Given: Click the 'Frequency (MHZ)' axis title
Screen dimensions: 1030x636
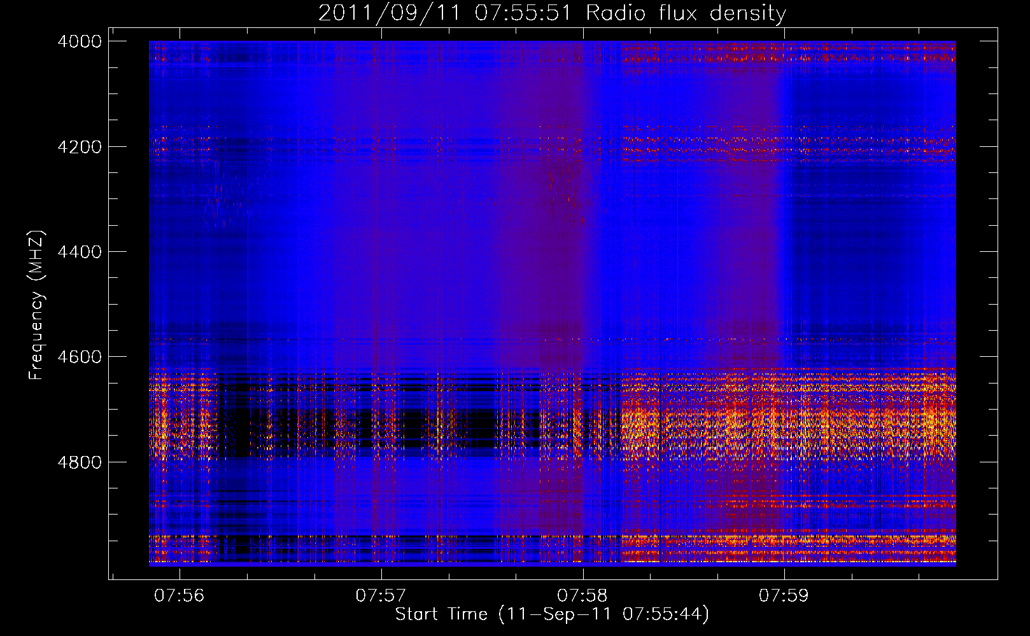Looking at the screenshot, I should 36,305.
